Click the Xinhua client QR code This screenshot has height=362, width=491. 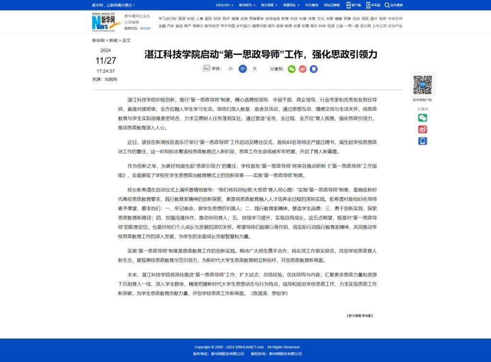[x=422, y=85]
